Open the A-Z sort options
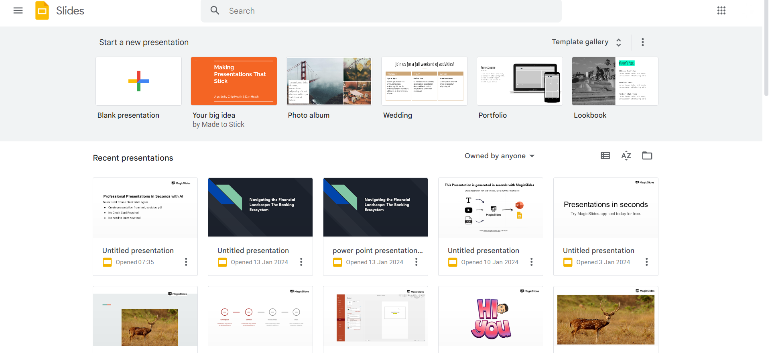 pyautogui.click(x=626, y=156)
